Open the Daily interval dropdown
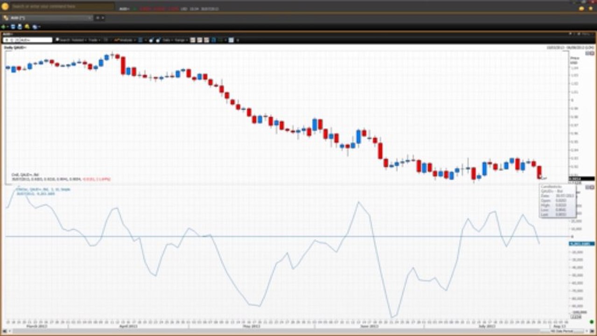The image size is (597, 336). point(167,40)
